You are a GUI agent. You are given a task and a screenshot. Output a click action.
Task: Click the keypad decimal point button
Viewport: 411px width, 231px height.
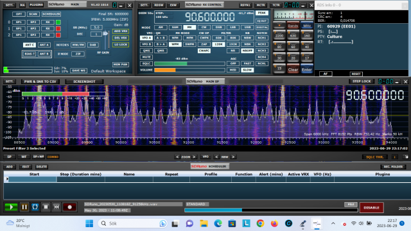point(279,25)
